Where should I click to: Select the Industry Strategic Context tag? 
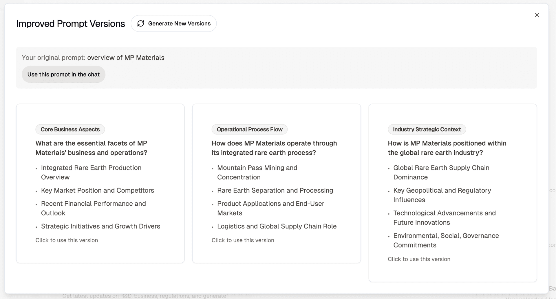coord(427,129)
